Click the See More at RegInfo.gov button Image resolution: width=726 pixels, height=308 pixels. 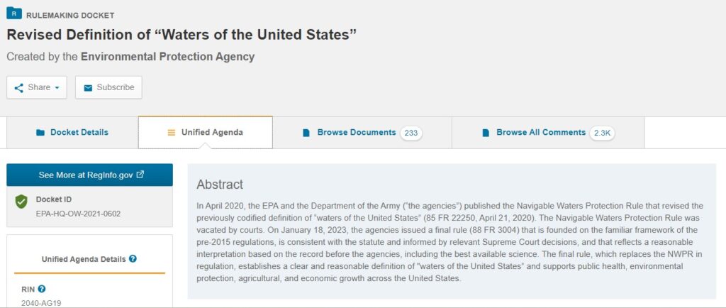coord(90,175)
